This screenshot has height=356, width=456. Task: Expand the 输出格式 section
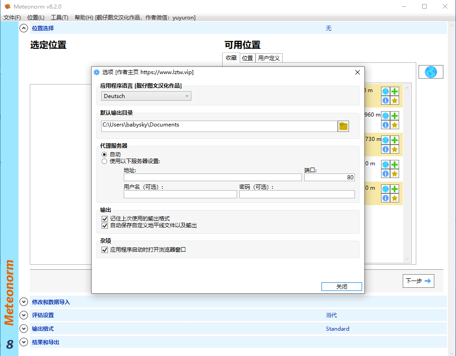click(23, 328)
